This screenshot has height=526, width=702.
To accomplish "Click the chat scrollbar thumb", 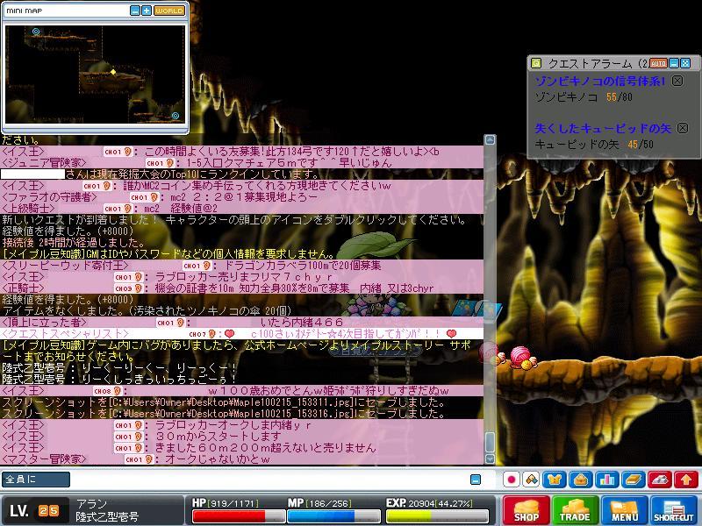I will (490, 442).
